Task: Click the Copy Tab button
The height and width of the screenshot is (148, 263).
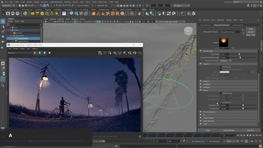Action: tap(250, 130)
